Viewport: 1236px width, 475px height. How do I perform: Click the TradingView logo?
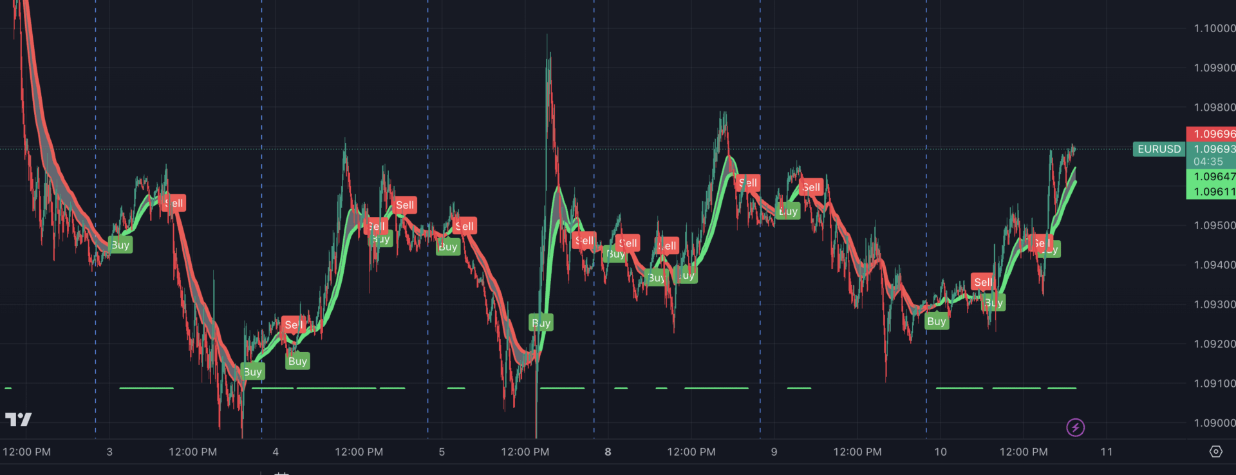tap(18, 420)
